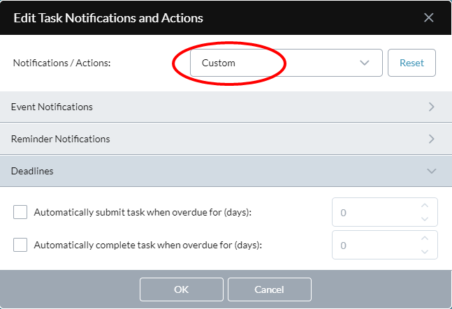Reset the notification settings

(411, 63)
